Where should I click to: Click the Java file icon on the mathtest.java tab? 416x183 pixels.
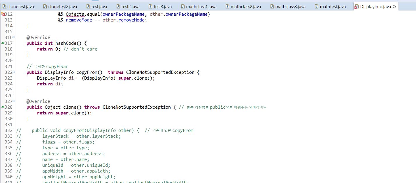click(x=317, y=6)
